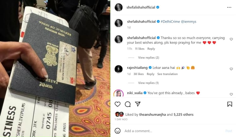Screen dimensions: 236x137
Task: Expand View replies (1)
Action: tap(149, 83)
